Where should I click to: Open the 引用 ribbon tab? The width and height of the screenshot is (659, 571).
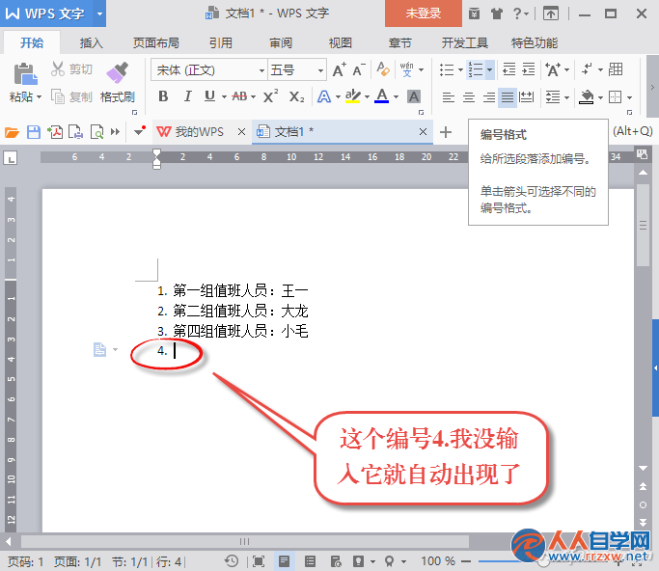221,42
